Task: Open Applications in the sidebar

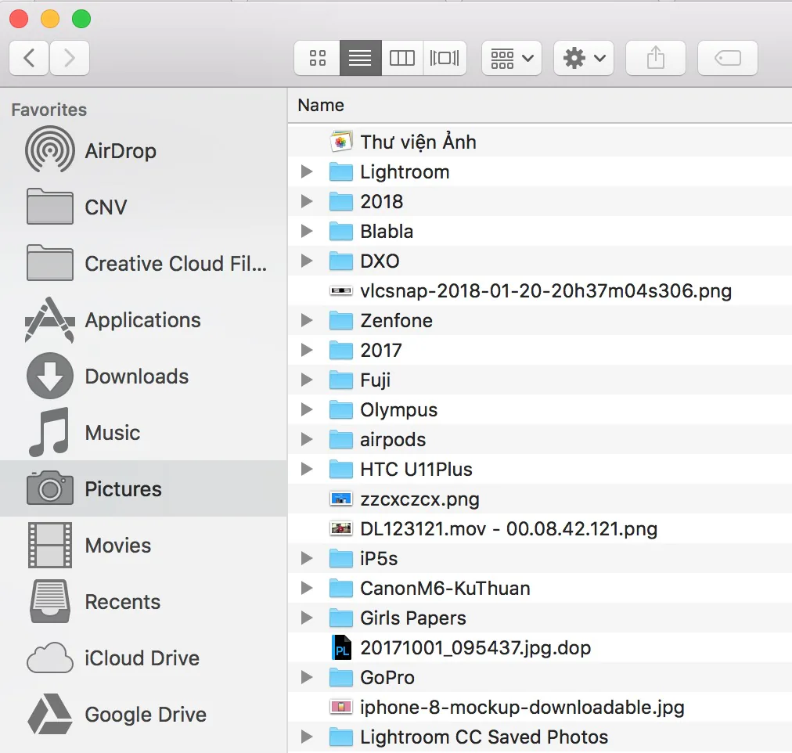Action: [x=143, y=320]
